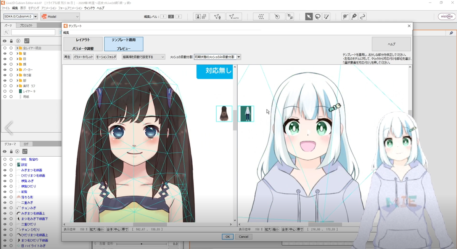Click the circled-arrow icon in Parts panel header
This screenshot has height=249, width=457.
coord(18,41)
